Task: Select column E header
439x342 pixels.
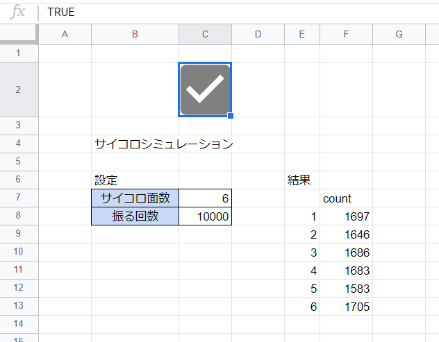Action: [302, 35]
